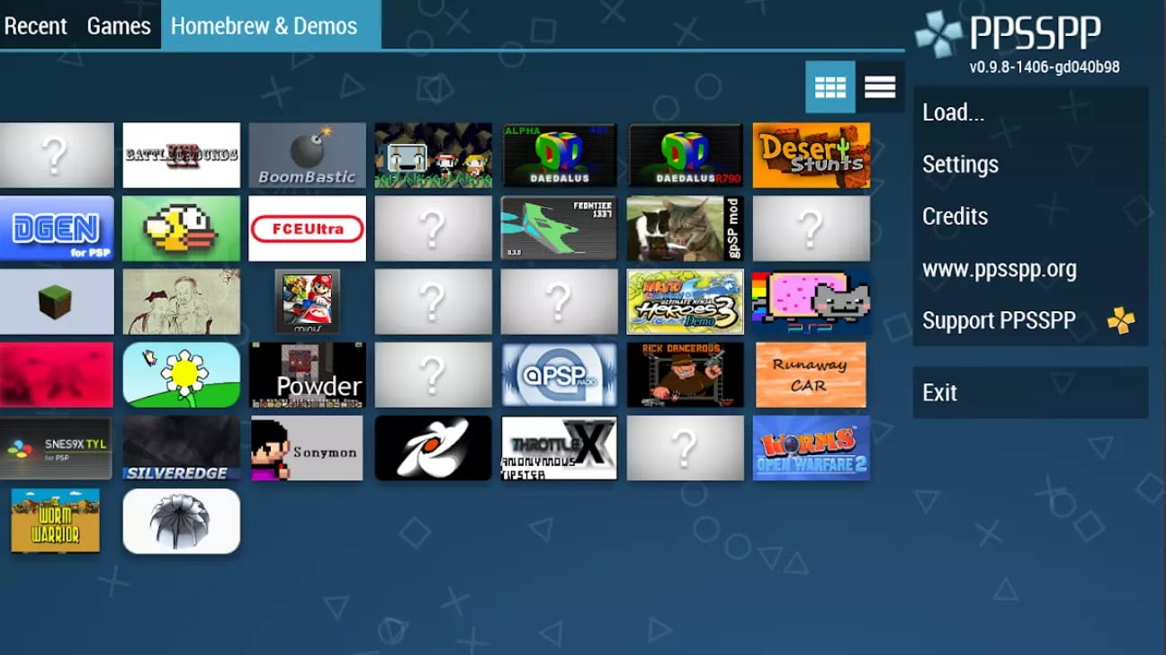Open the Desert Stunts game
The width and height of the screenshot is (1166, 655).
pyautogui.click(x=811, y=155)
